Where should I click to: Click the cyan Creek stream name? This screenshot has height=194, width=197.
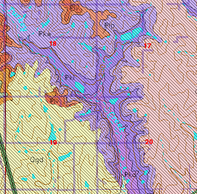click(x=116, y=122)
